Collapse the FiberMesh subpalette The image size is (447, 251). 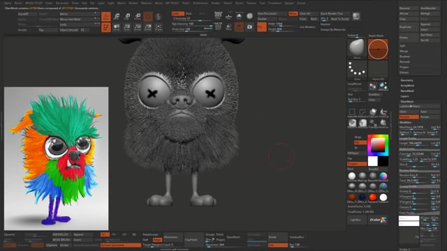tap(406, 102)
